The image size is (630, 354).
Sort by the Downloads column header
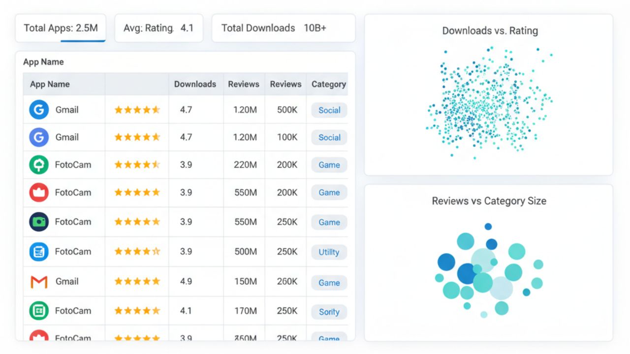pyautogui.click(x=195, y=84)
